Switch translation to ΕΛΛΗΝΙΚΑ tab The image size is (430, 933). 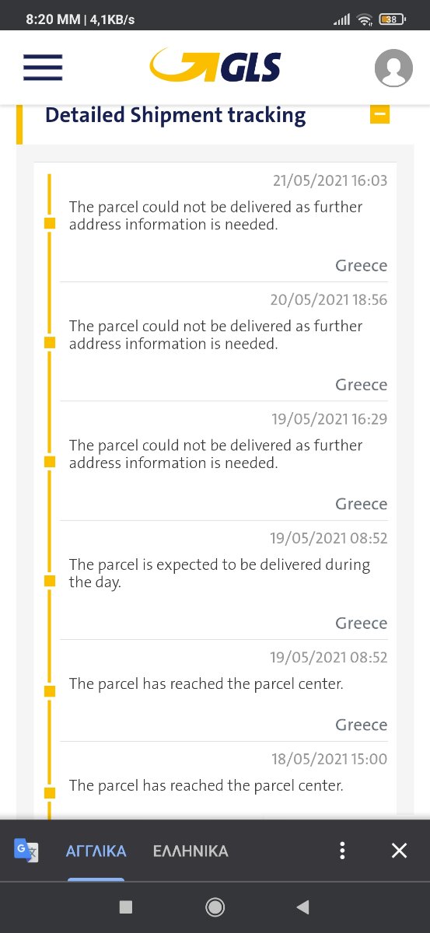pos(191,851)
